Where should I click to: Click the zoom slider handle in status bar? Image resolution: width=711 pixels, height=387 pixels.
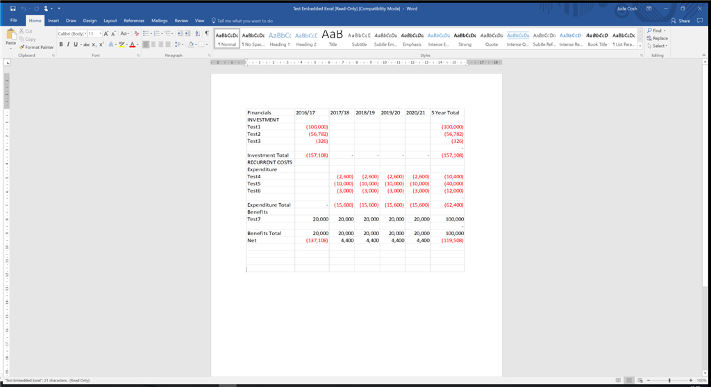pyautogui.click(x=669, y=380)
